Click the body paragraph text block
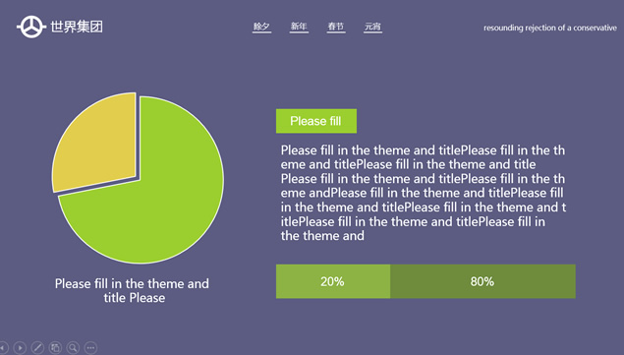The width and height of the screenshot is (624, 355). (423, 193)
